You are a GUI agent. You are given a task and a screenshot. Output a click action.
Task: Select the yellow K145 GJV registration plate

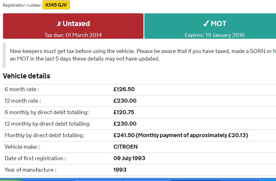coord(56,5)
